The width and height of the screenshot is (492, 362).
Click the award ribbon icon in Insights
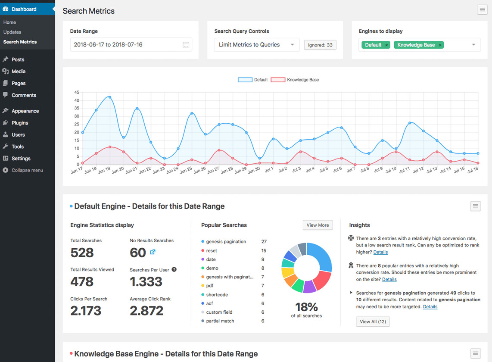coord(351,265)
